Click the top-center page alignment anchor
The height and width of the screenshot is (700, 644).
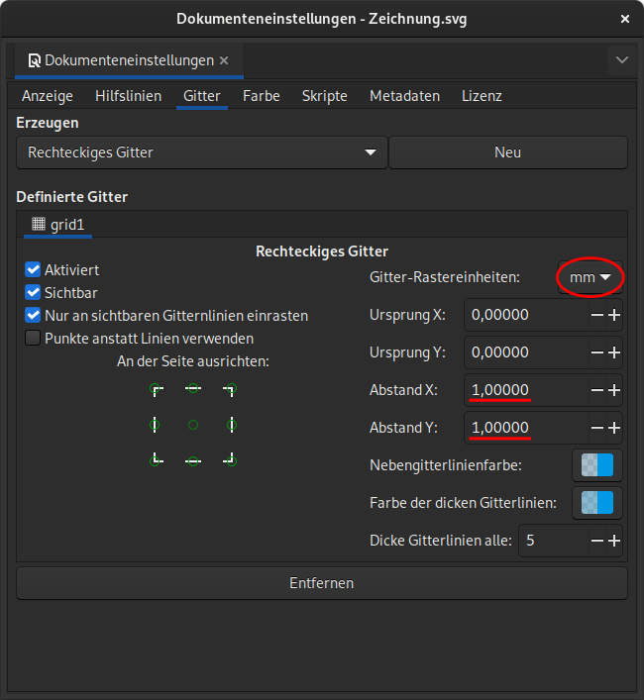[193, 390]
